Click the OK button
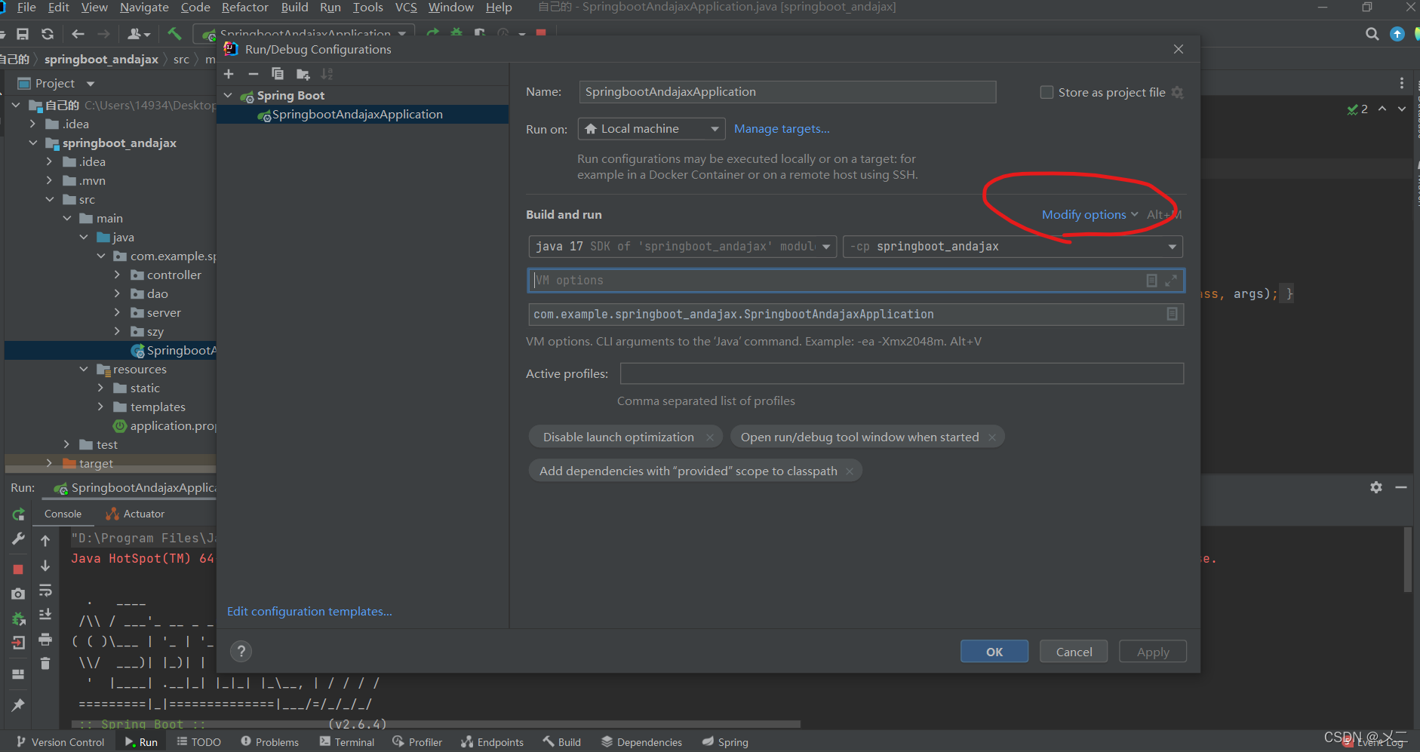This screenshot has width=1420, height=752. point(994,652)
